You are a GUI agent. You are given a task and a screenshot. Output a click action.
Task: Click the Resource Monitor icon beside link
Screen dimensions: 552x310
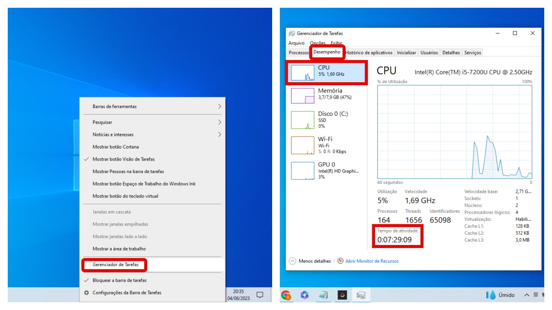tap(340, 261)
